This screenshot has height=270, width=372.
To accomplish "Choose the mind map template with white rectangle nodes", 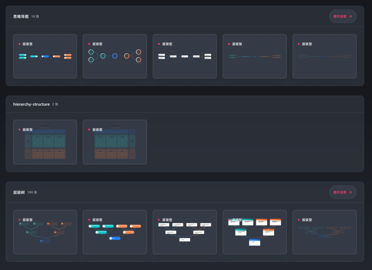I will click(185, 56).
